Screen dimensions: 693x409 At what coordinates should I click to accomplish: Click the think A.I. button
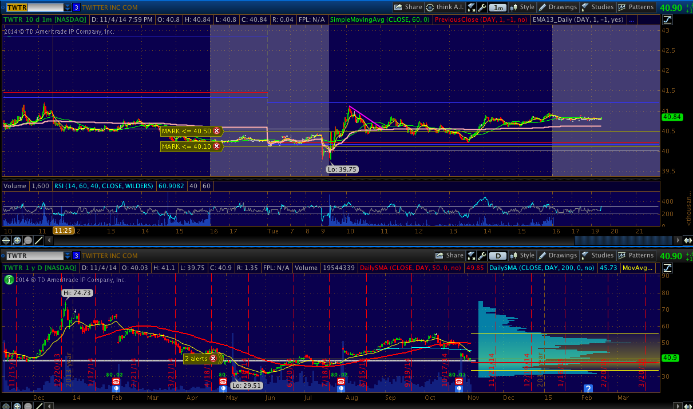pyautogui.click(x=445, y=7)
